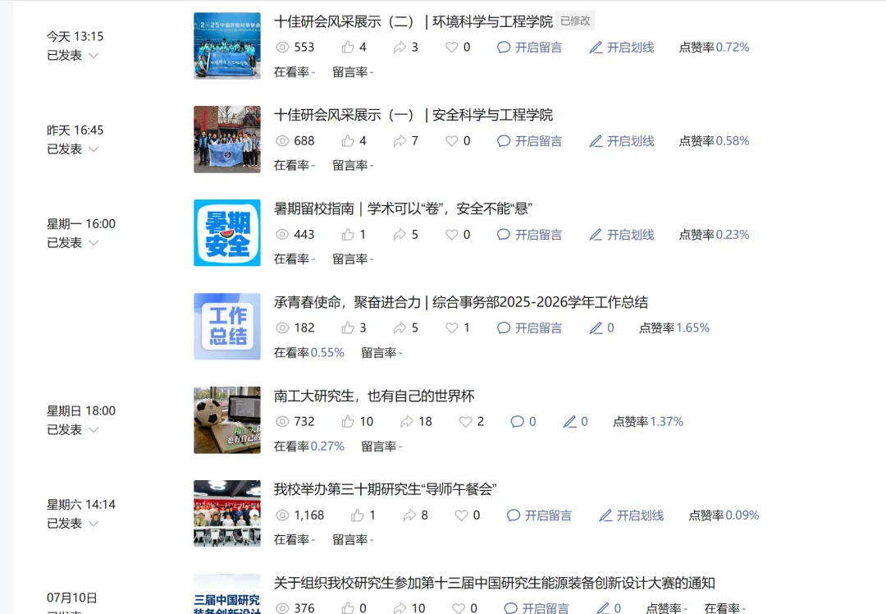Viewport: 886px width, 614px height.
Task: Expand 已发表 dropdown for 星期一 16:00 post
Action: (x=94, y=242)
